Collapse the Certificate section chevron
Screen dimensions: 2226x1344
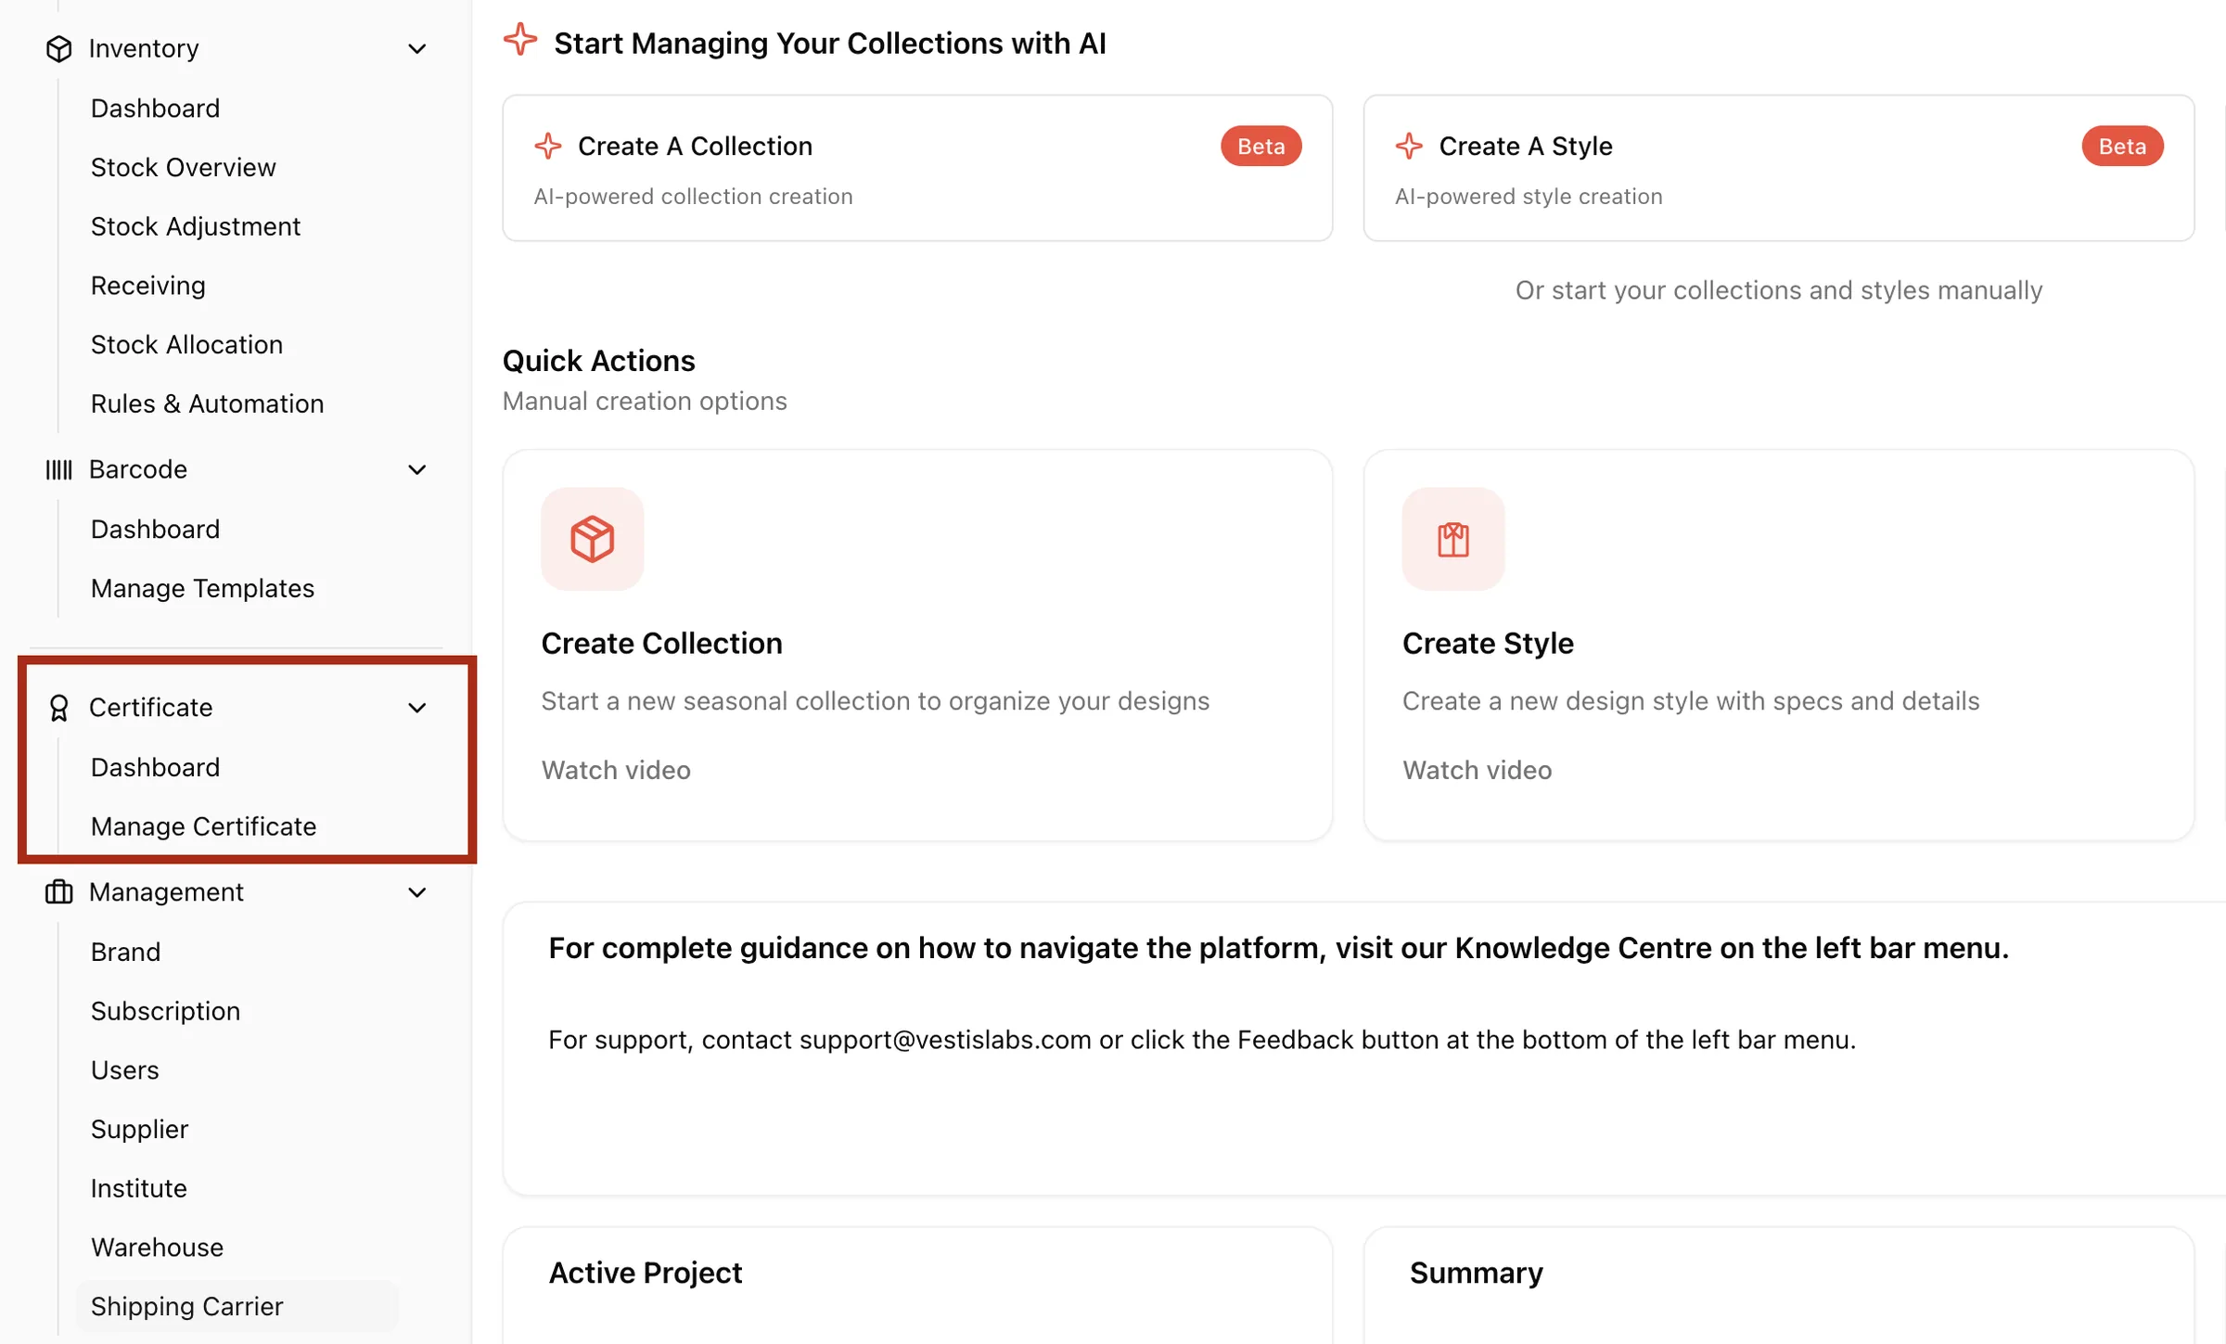(x=417, y=708)
